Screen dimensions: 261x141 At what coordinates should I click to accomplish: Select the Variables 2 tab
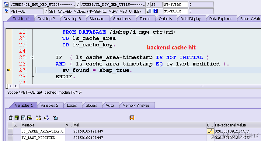[x=50, y=105]
